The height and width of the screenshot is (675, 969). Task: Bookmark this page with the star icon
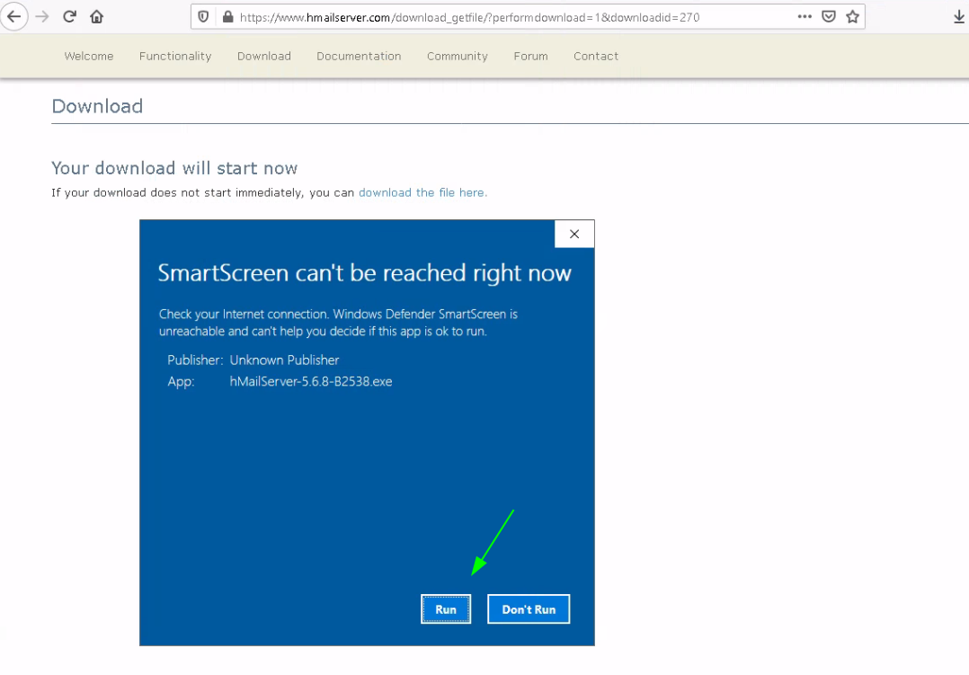click(x=853, y=17)
